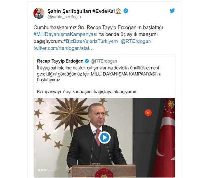Click the Turkish flag in video thumbnail

166,137
